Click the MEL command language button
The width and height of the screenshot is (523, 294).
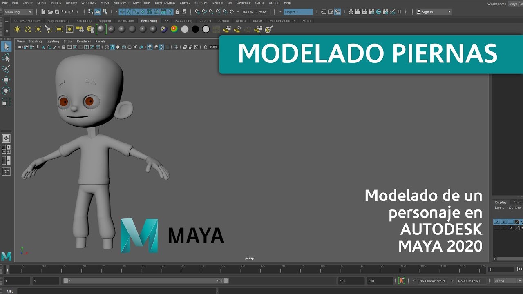click(x=10, y=291)
